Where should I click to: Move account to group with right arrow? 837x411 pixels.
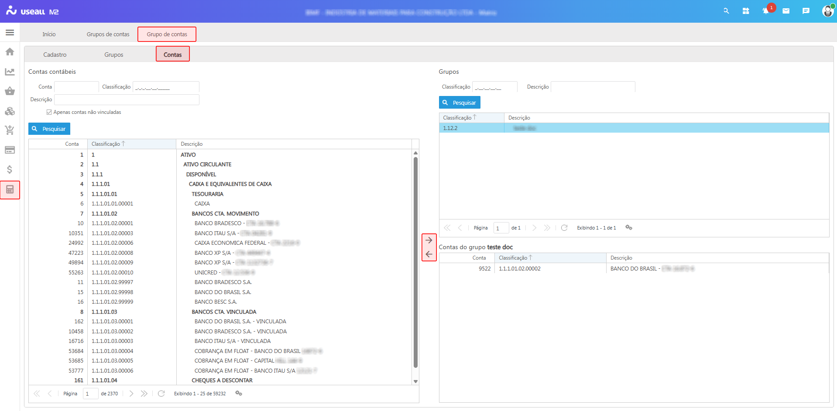[x=429, y=240]
